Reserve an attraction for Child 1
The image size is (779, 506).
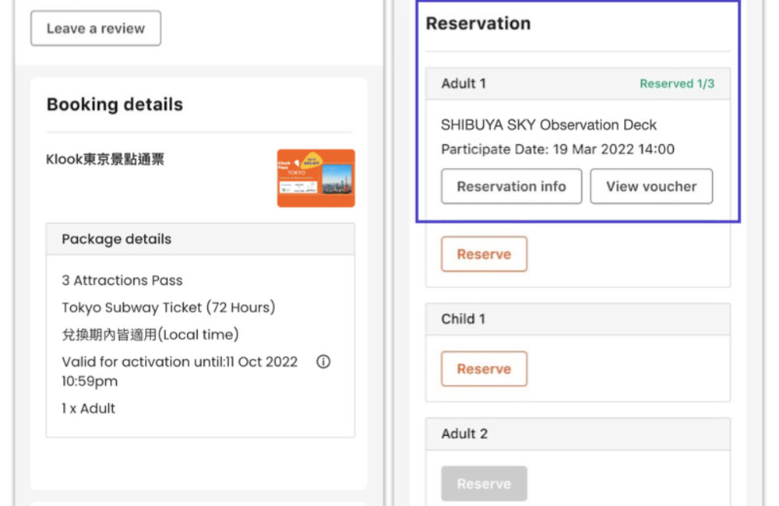[484, 369]
